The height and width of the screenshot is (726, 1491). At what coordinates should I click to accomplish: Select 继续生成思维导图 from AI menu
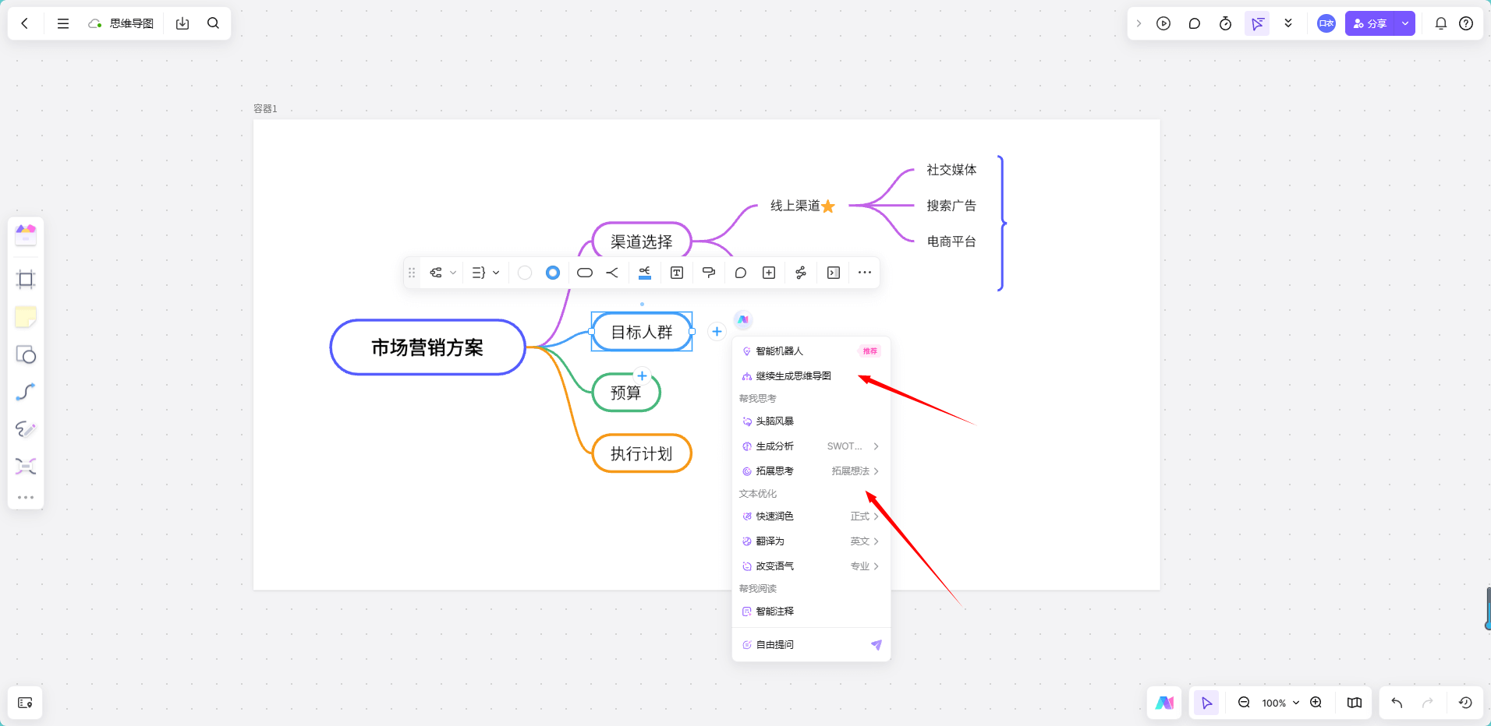(x=793, y=376)
